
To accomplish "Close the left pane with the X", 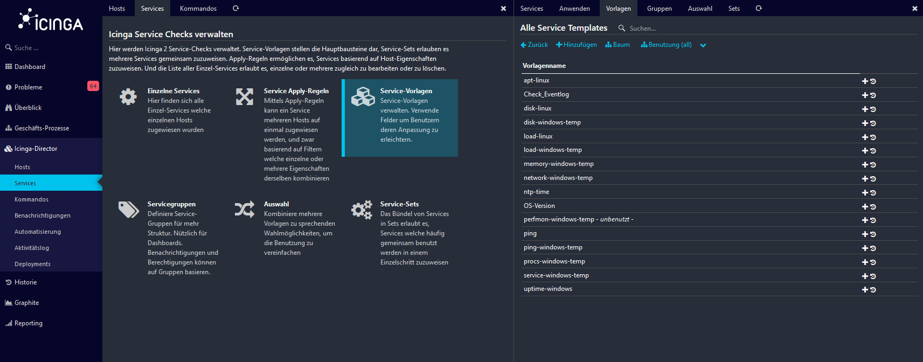I will (503, 9).
